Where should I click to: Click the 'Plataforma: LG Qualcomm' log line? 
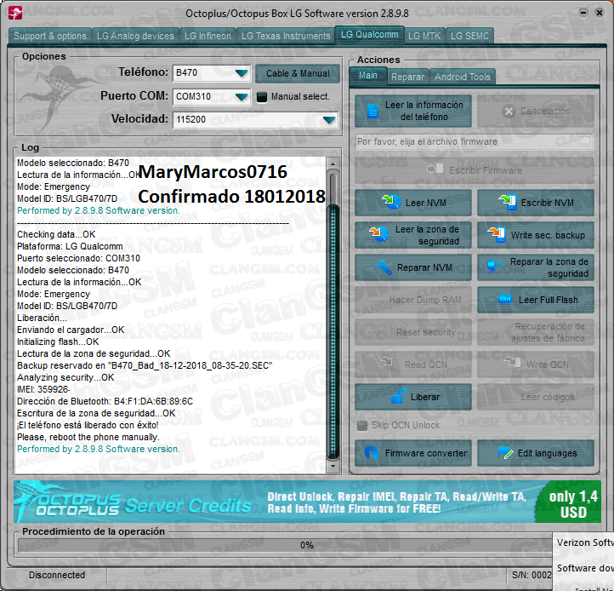[x=70, y=246]
